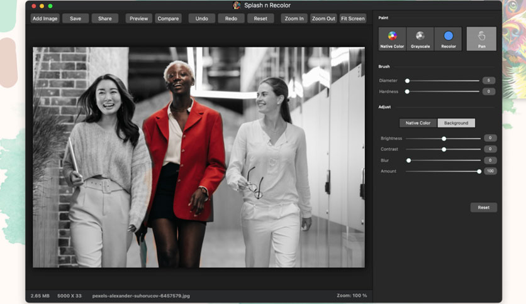
Task: Adjust the Brightness slider handle
Action: pyautogui.click(x=444, y=138)
